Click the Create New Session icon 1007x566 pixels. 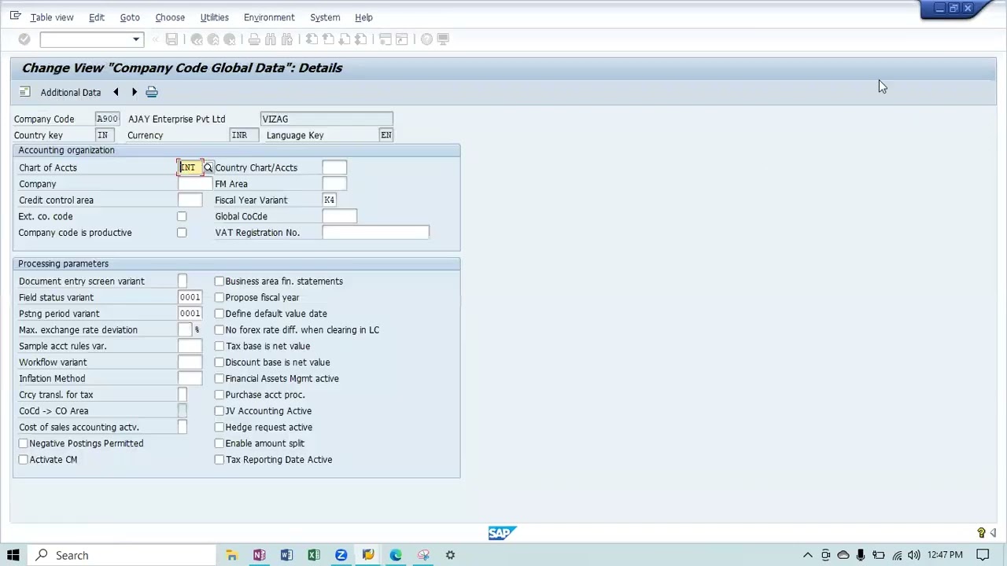385,39
